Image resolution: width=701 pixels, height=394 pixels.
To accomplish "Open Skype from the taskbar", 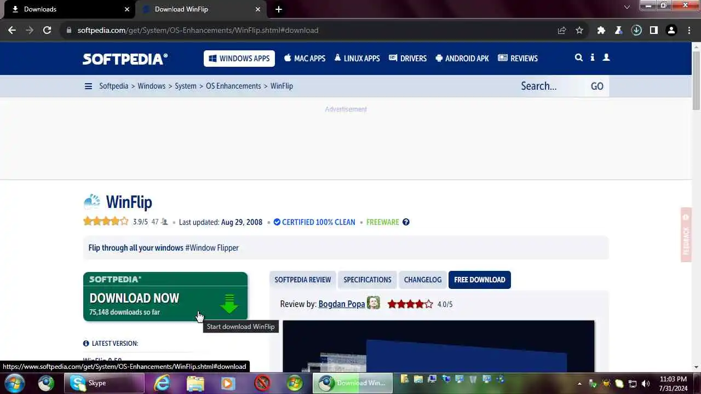I will click(105, 383).
